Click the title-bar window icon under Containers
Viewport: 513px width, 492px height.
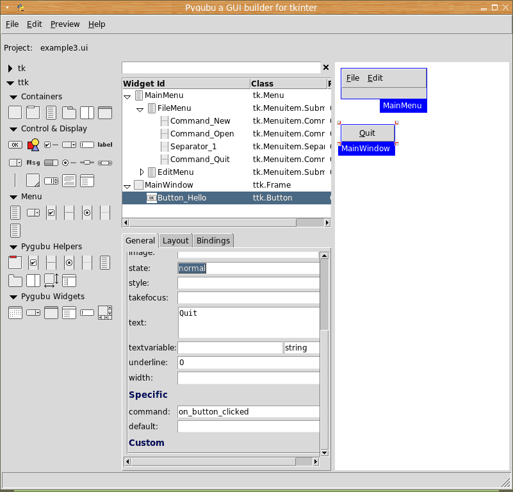105,113
